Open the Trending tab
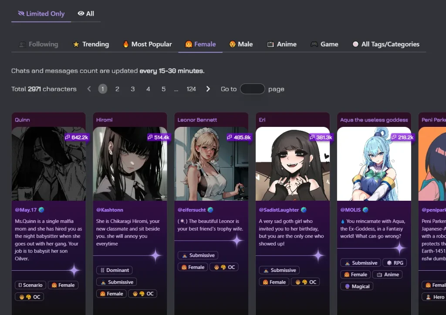This screenshot has width=446, height=315. pos(91,44)
